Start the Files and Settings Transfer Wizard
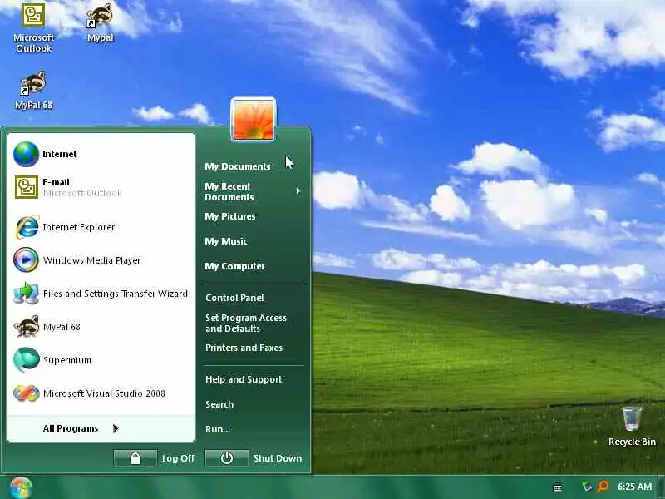Image resolution: width=665 pixels, height=499 pixels. (101, 294)
